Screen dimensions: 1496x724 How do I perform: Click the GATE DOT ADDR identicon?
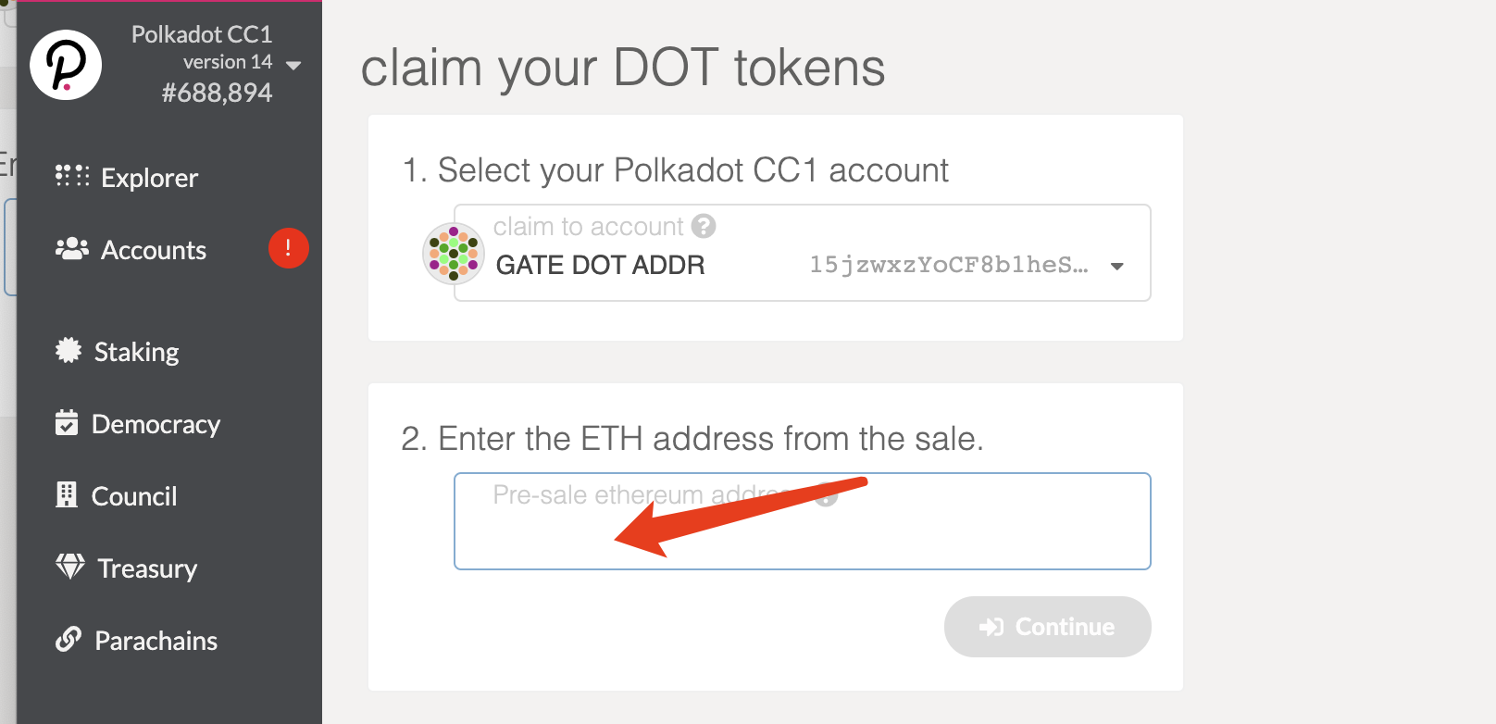[454, 253]
